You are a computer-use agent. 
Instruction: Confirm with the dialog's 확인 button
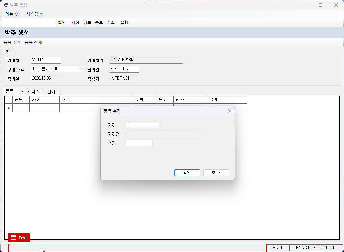click(x=187, y=173)
